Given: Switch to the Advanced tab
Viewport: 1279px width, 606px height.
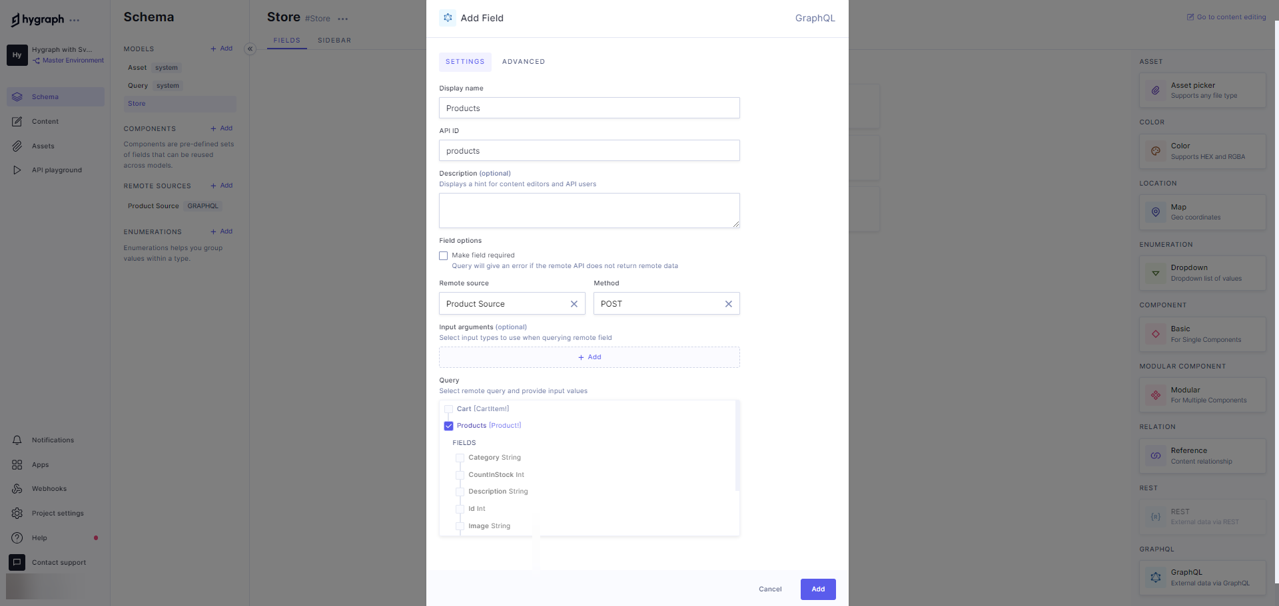Looking at the screenshot, I should [523, 62].
